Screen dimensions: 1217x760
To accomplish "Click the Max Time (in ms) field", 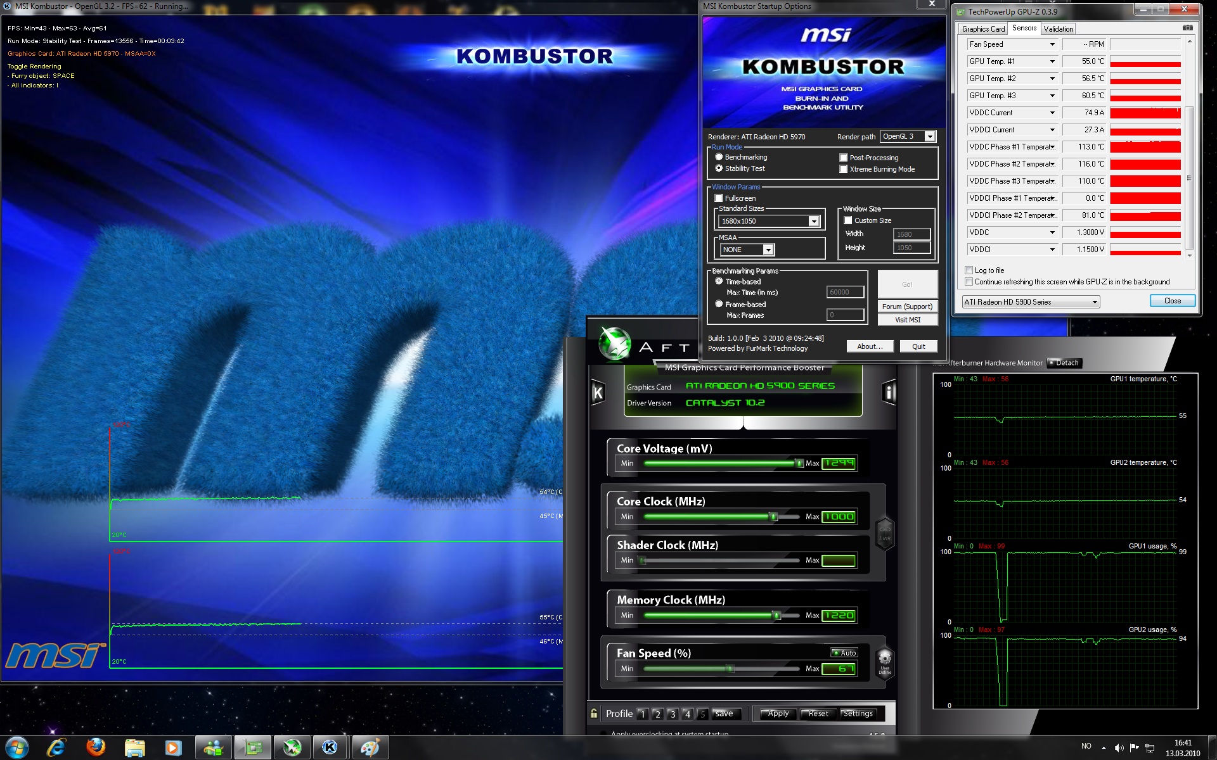I will (x=845, y=292).
